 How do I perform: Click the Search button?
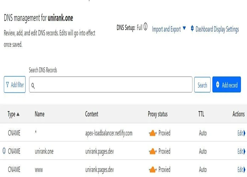202,85
